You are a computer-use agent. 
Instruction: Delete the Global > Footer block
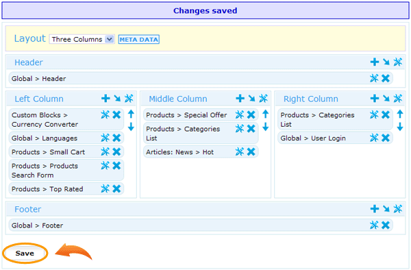[x=386, y=225]
